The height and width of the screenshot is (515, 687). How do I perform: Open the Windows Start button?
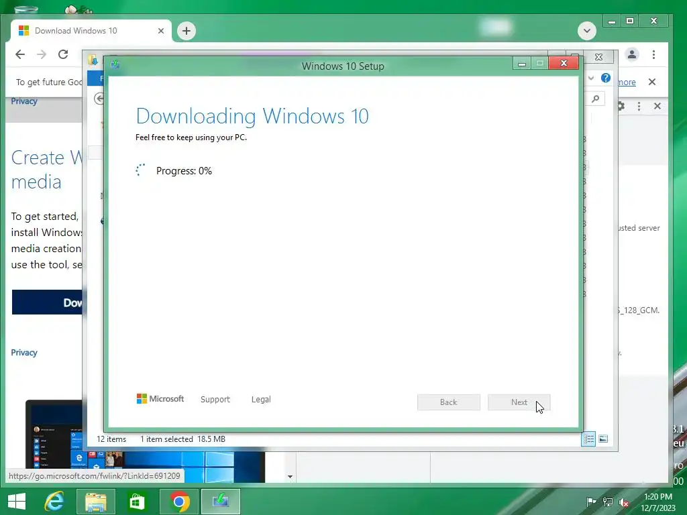17,502
